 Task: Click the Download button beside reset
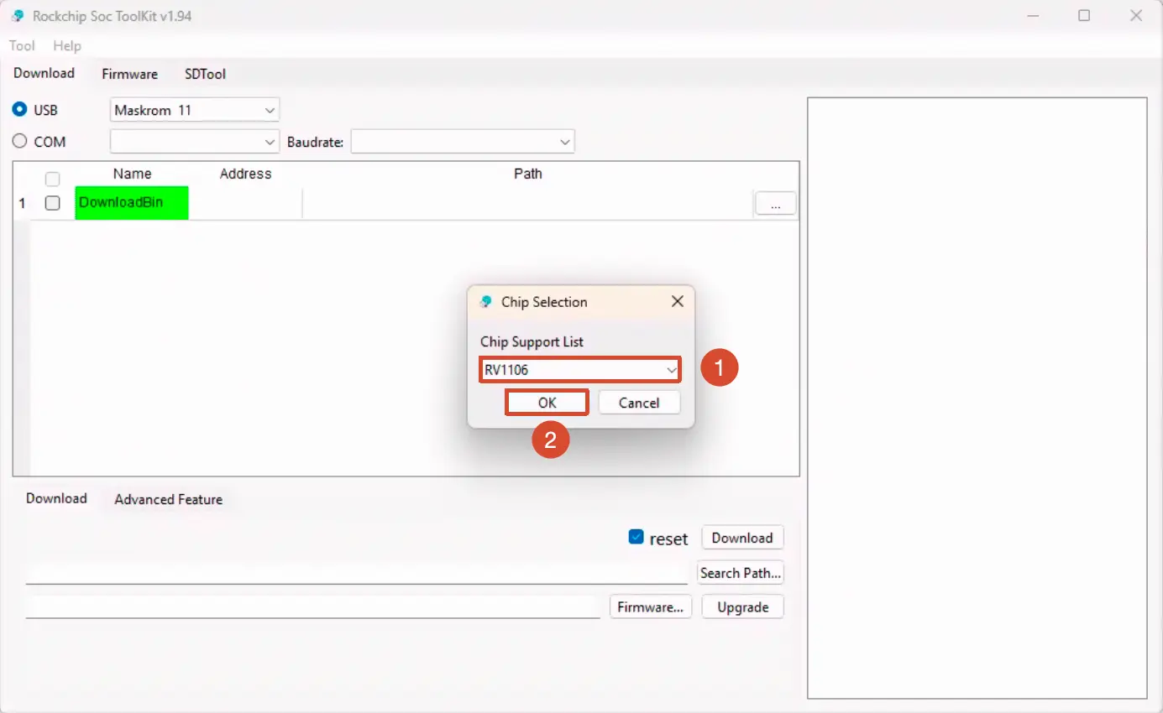click(x=742, y=538)
